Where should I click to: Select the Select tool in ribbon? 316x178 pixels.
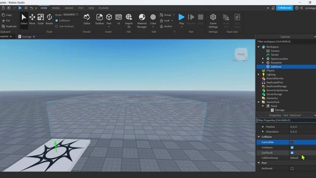pos(24,19)
